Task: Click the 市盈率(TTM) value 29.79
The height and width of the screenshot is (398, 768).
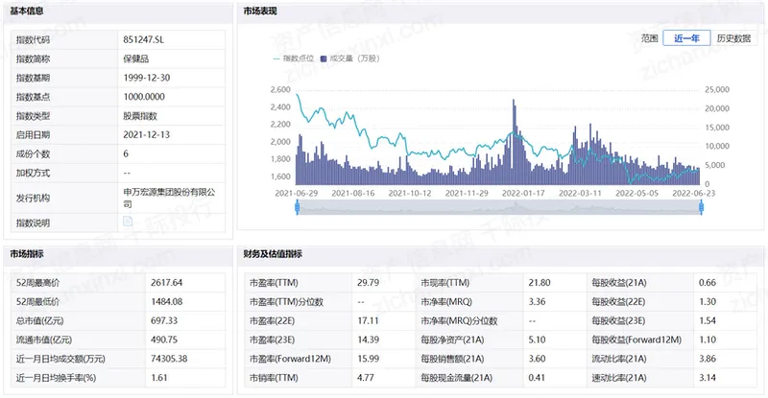Action: [x=368, y=283]
